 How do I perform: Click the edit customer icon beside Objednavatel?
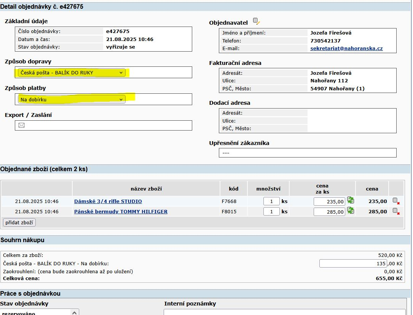click(x=256, y=22)
